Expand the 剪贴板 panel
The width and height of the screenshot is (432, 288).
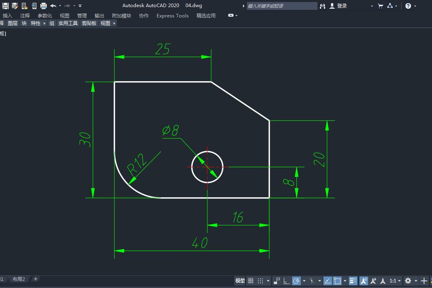pos(89,23)
